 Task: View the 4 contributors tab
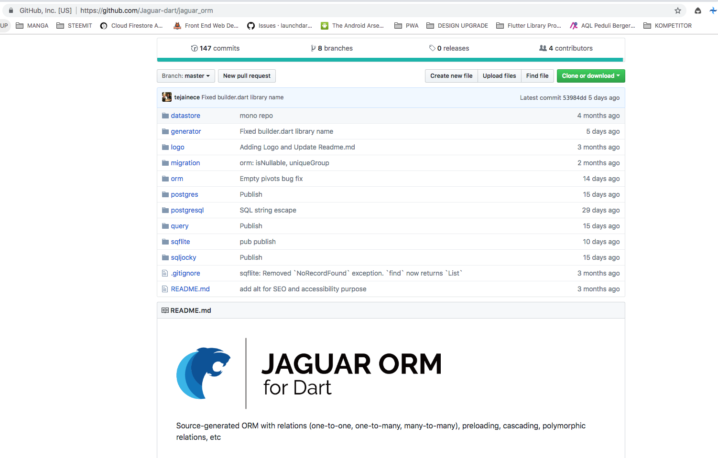(x=566, y=48)
